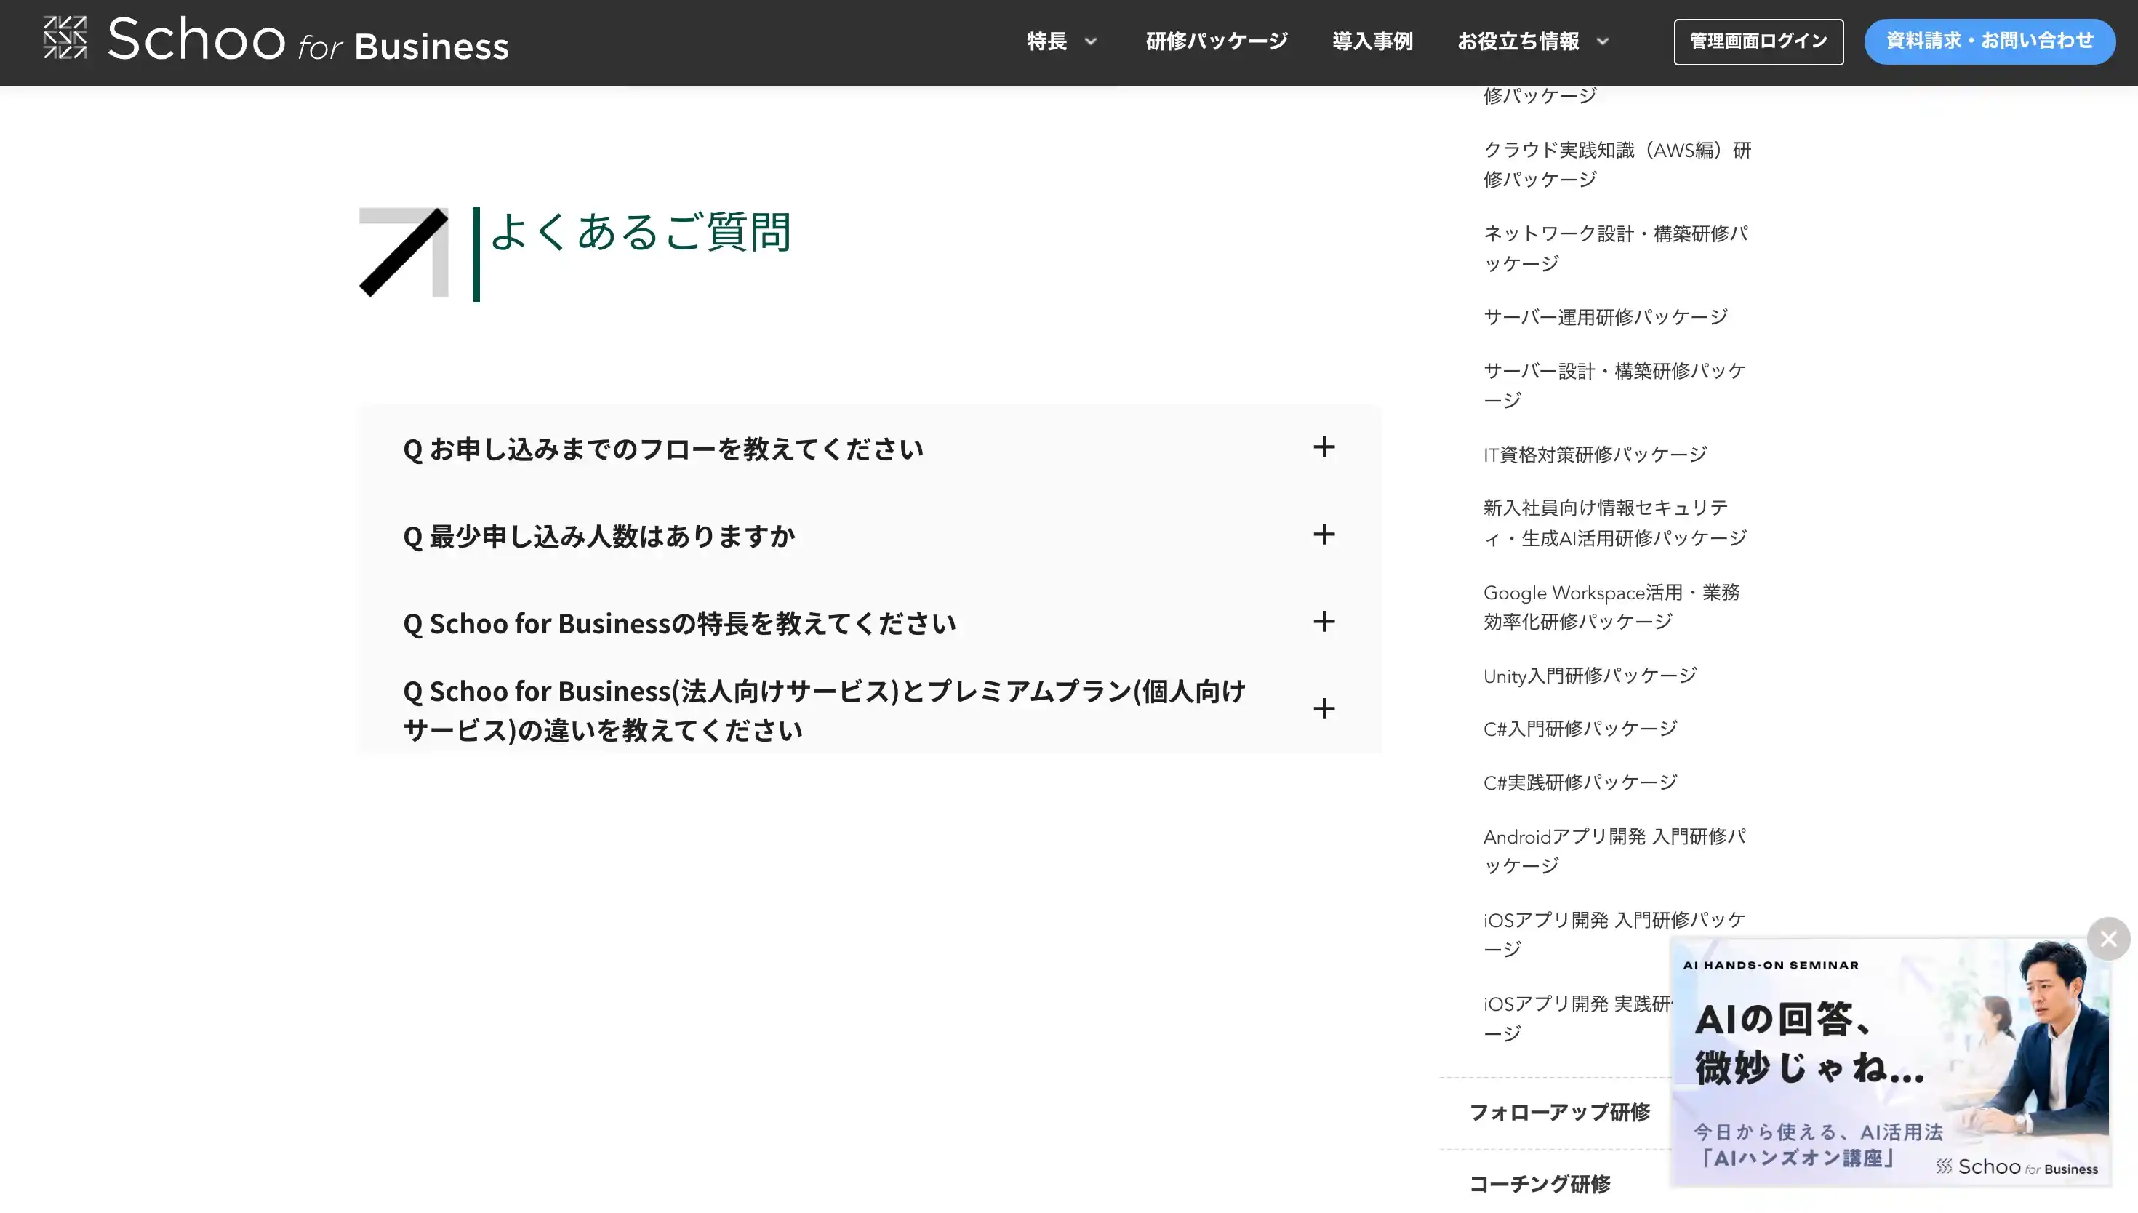Open Google Workspace活用・業務効率化研修パッケージ link

click(1611, 606)
